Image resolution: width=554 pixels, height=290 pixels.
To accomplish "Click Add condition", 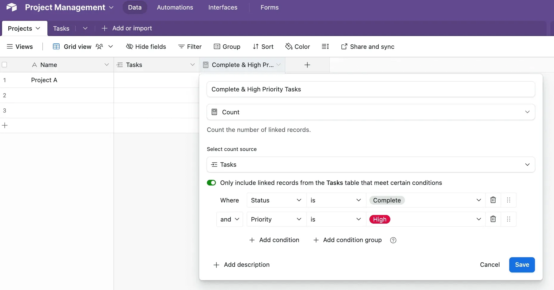I will coord(274,240).
